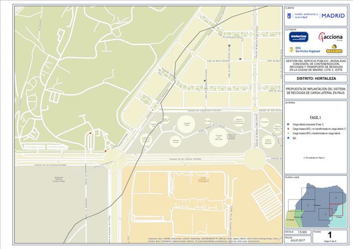
Task: Select the Carga lateral propuesta legend symbol
Action: (x=287, y=124)
